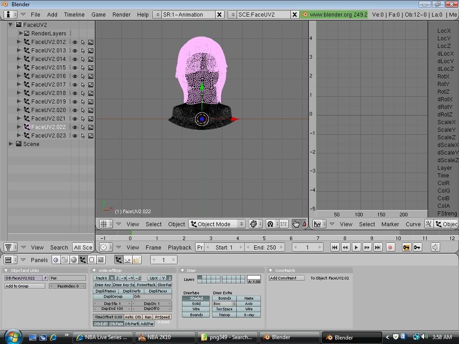Click the OB:FaceUV2.022 name field
Image resolution: width=459 pixels, height=344 pixels.
23,278
